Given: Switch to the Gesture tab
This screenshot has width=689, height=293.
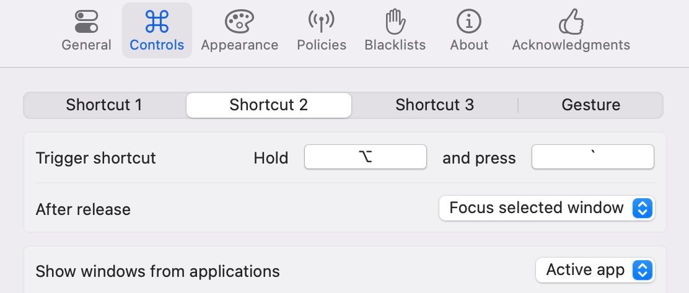Looking at the screenshot, I should tap(590, 105).
